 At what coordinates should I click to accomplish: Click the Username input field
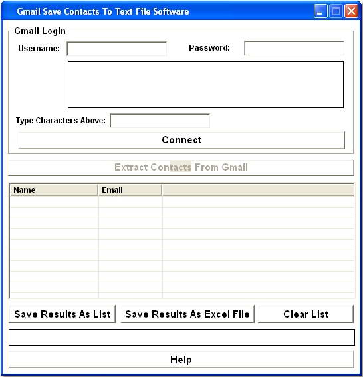pos(116,49)
